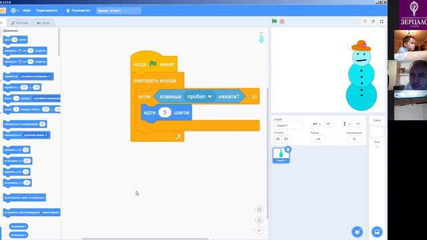Click 'клавиша пробел нажата?' sensing block
Screen dimensions: 427x240
(x=199, y=97)
